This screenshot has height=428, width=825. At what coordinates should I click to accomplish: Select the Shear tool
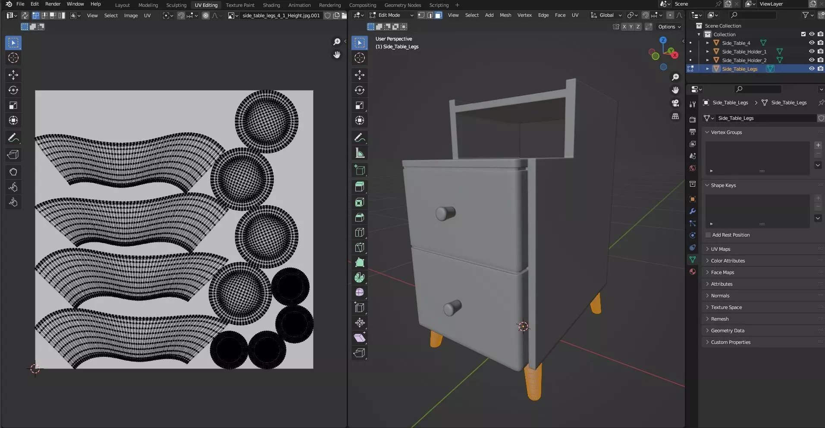360,338
